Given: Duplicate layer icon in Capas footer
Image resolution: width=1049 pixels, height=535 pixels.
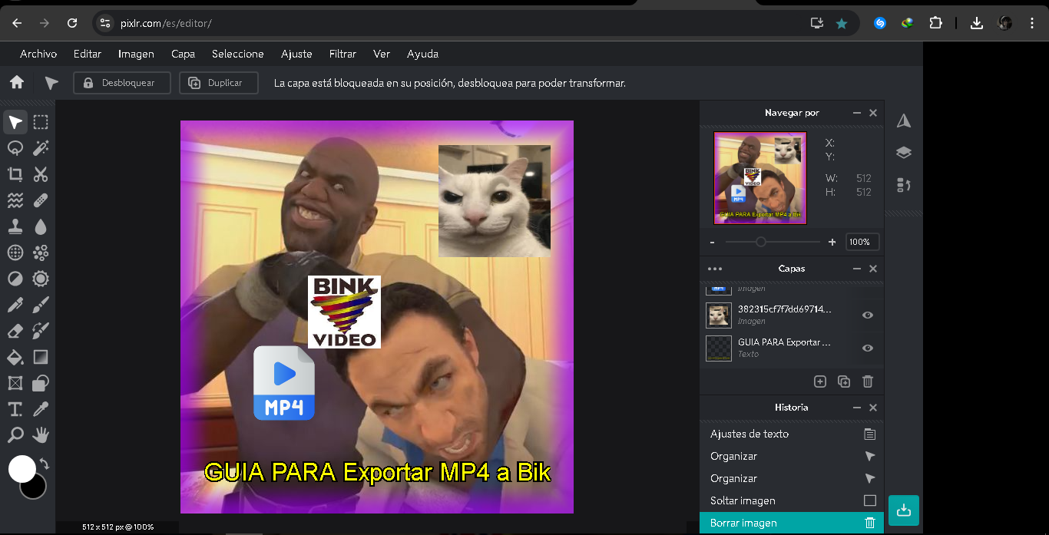Looking at the screenshot, I should tap(844, 381).
